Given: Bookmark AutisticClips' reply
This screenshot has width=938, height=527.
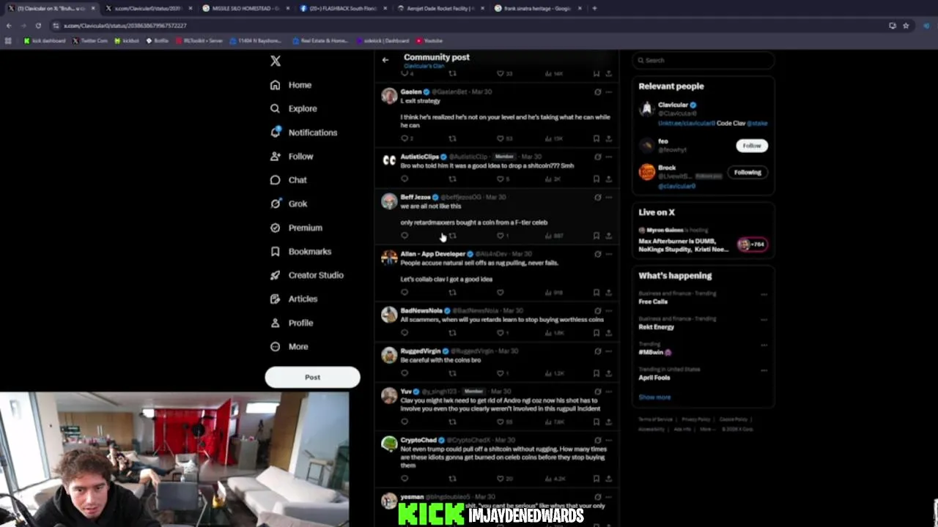Looking at the screenshot, I should coord(597,179).
